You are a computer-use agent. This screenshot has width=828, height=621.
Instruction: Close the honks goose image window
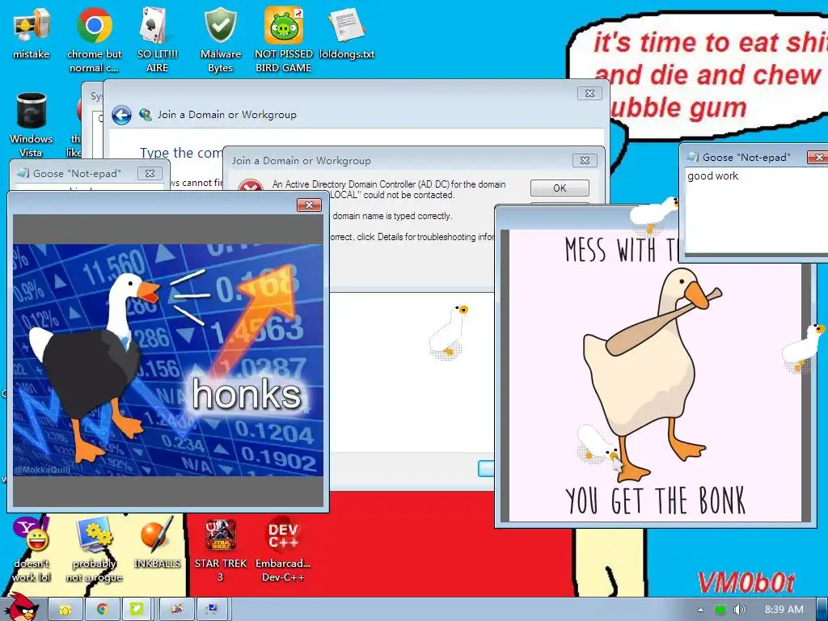(309, 205)
